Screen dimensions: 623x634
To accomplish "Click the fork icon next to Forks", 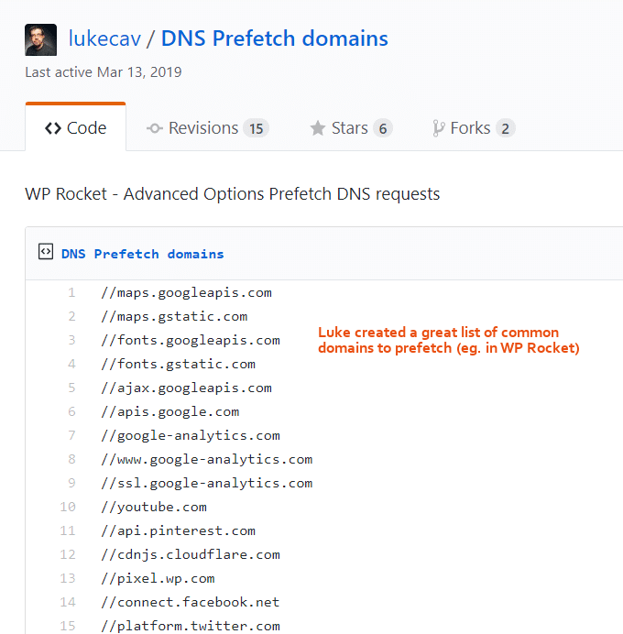I will point(439,128).
